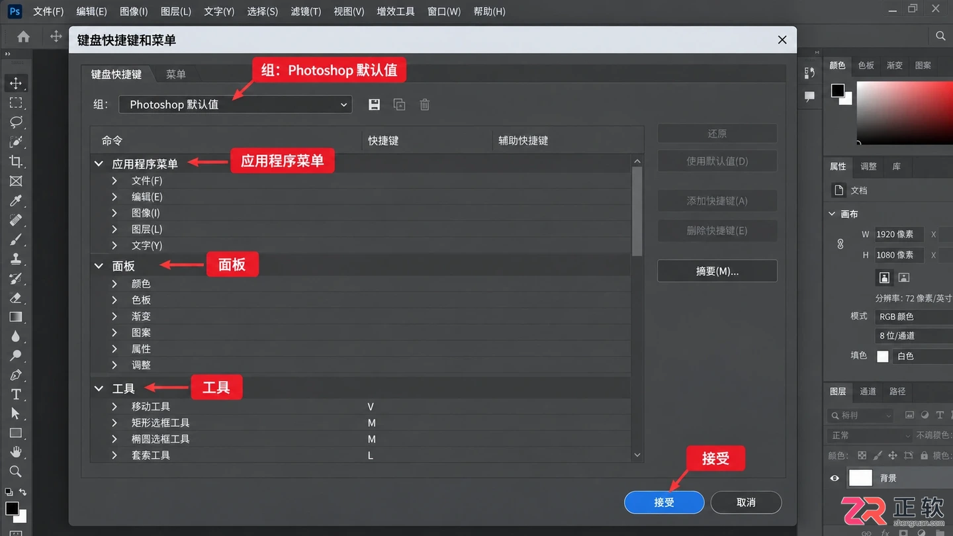
Task: Collapse the 工具 section
Action: tap(99, 388)
